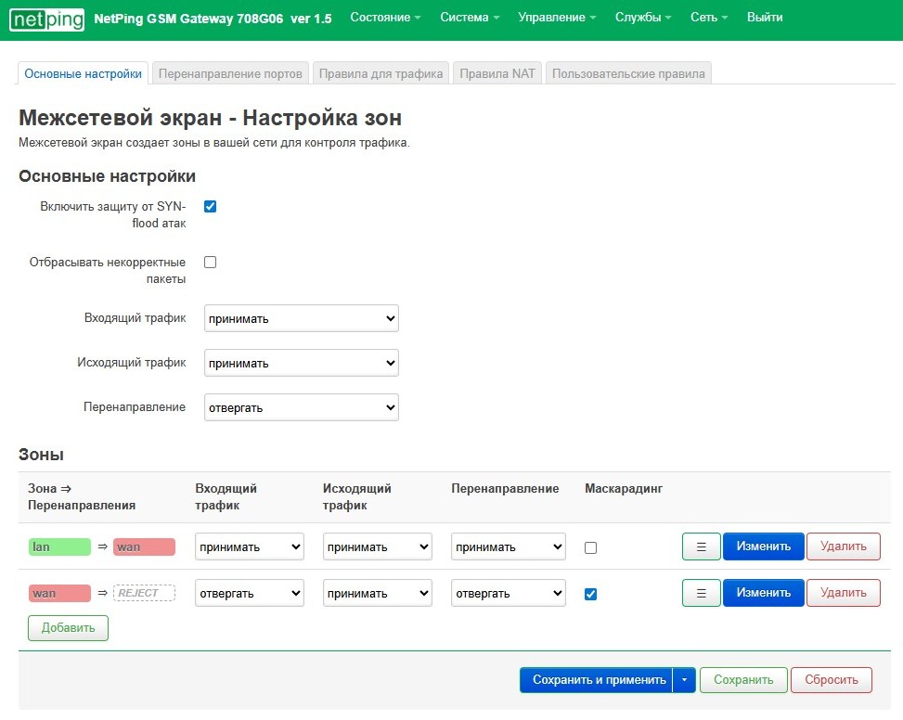Click Изменить button for lan zone
This screenshot has height=720, width=903.
763,546
